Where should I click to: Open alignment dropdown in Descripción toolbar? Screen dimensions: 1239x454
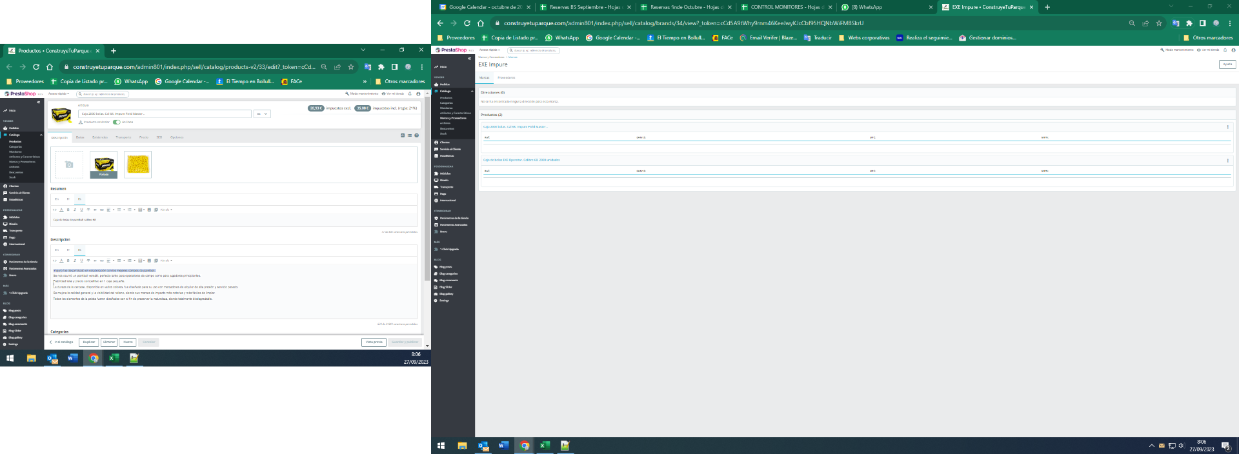tap(109, 261)
